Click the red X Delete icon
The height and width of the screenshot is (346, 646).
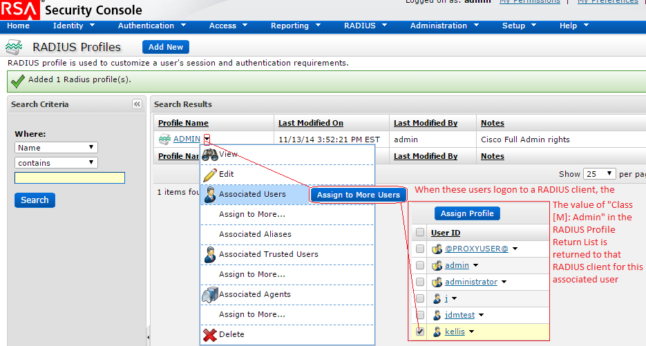pos(210,335)
